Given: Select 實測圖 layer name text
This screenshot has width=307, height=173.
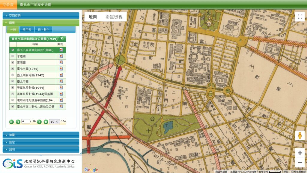Looking at the screenshot, I should 21,62.
